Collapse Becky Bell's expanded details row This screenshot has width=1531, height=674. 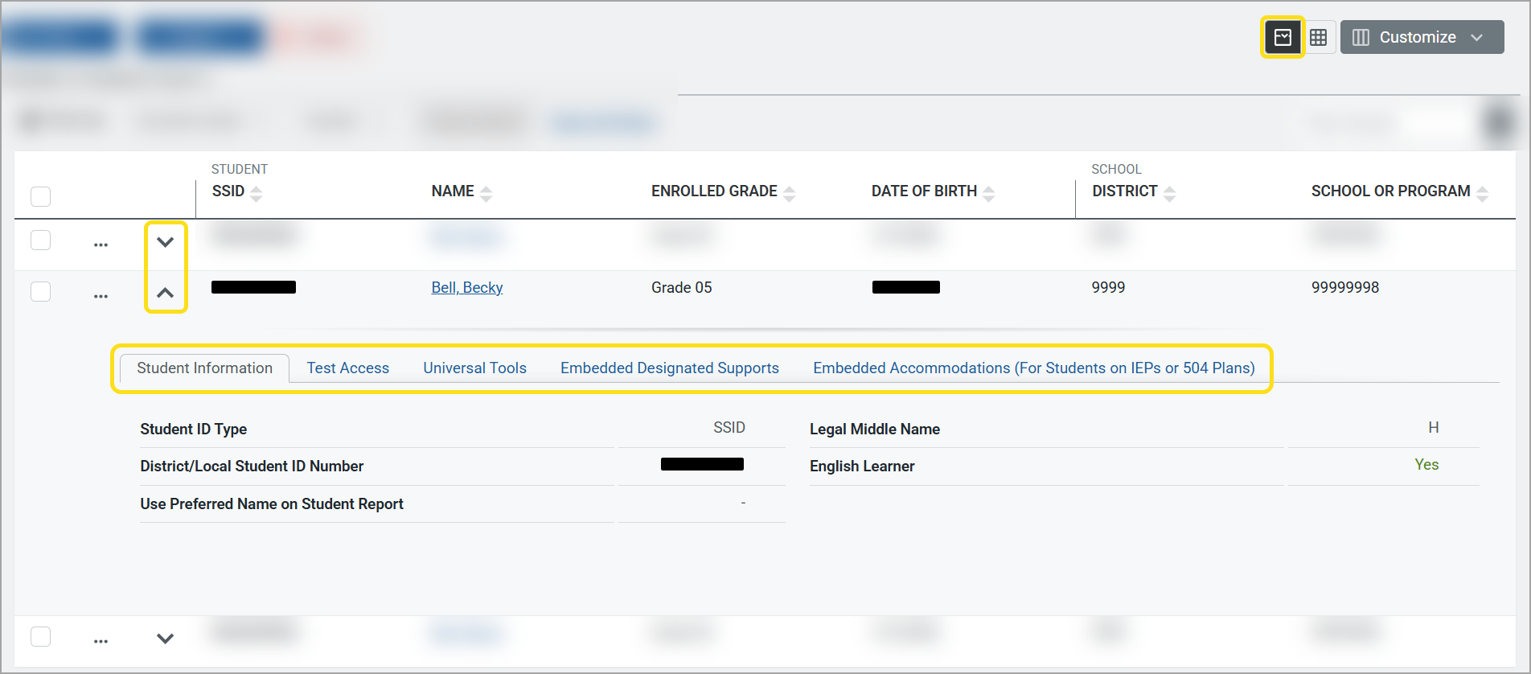(x=165, y=293)
